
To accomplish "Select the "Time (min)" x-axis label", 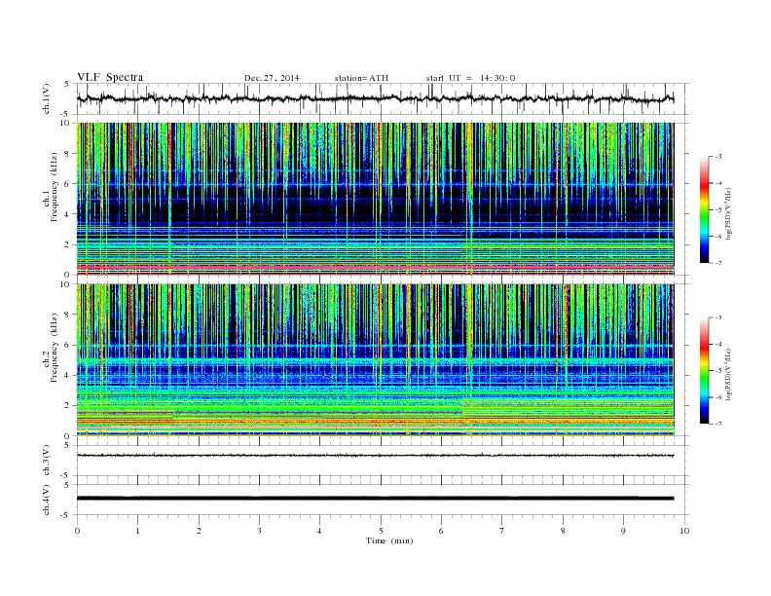I will (389, 540).
